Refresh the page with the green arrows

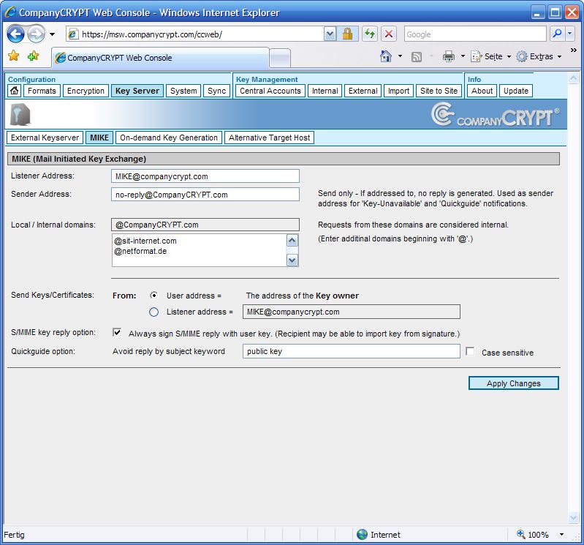click(x=370, y=34)
